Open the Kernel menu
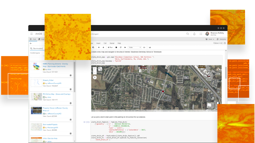The image size is (255, 143). (x=112, y=43)
